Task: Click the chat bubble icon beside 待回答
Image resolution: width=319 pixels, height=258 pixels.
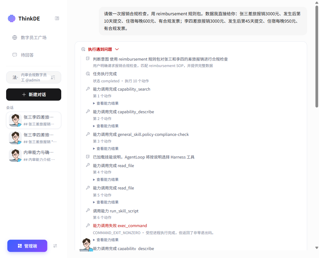Action: click(x=15, y=55)
